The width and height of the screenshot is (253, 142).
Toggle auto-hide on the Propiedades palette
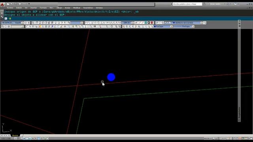coord(240,24)
